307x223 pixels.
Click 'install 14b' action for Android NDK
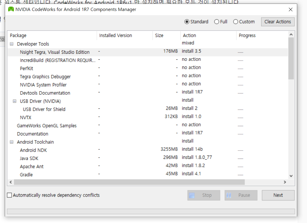192,149
